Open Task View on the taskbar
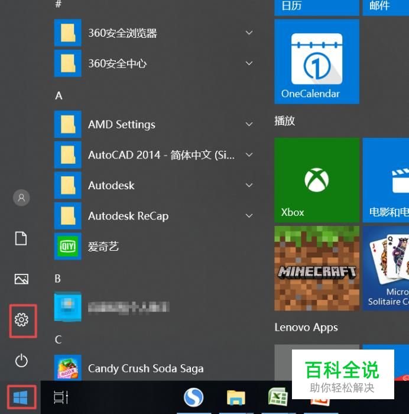This screenshot has width=409, height=414. point(61,397)
